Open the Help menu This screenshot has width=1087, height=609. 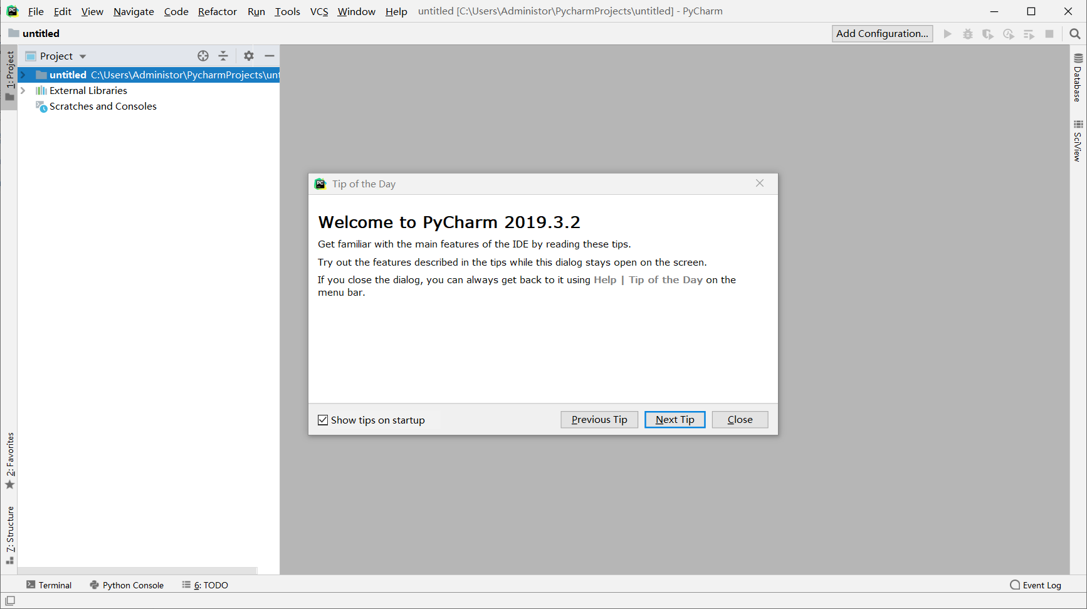[x=396, y=11]
